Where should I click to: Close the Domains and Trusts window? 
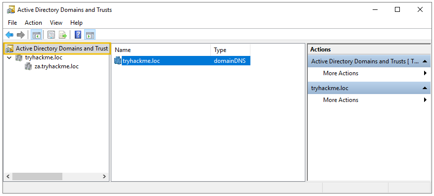[x=420, y=10]
